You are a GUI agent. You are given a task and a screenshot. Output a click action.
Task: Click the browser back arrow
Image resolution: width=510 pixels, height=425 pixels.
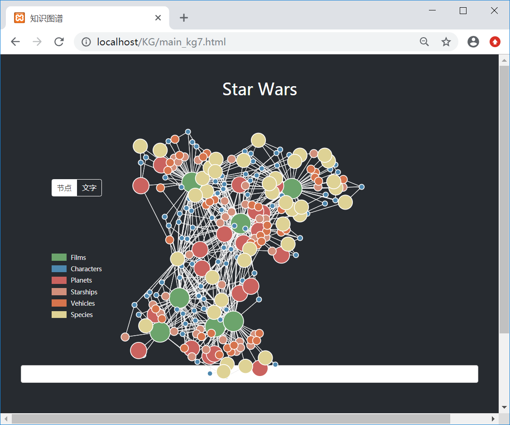[x=15, y=42]
